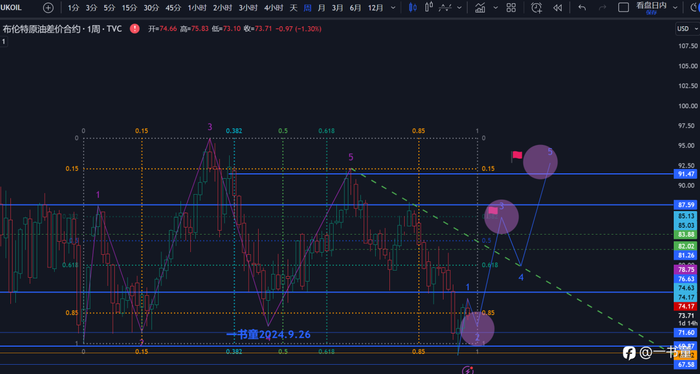Click the red 74.17 price label
This screenshot has height=374, width=700.
(x=686, y=307)
